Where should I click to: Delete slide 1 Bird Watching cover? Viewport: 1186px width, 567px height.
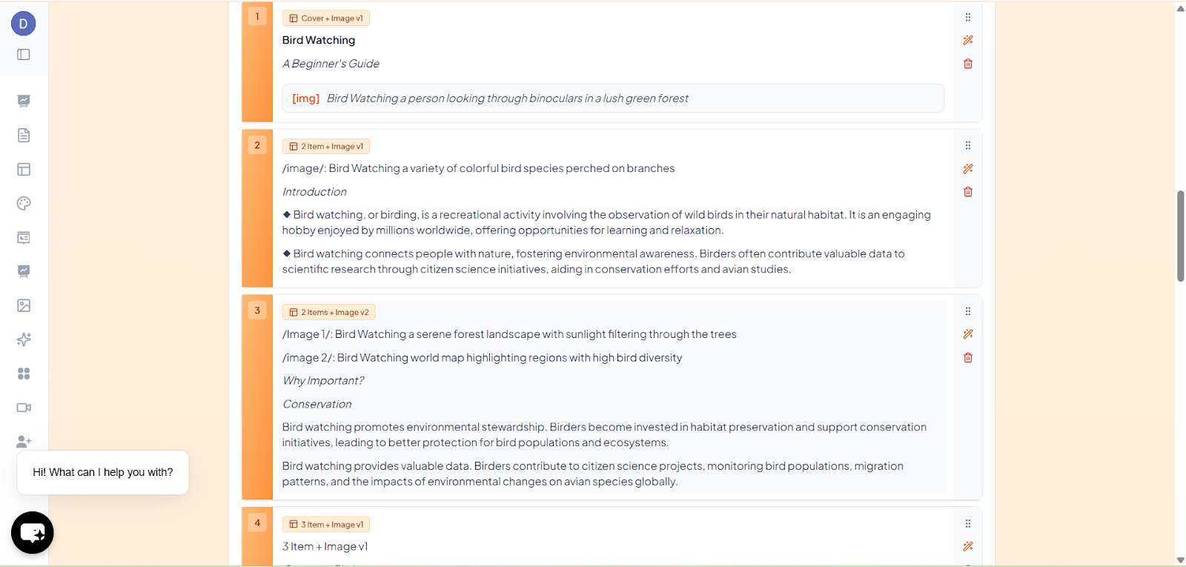pos(968,64)
